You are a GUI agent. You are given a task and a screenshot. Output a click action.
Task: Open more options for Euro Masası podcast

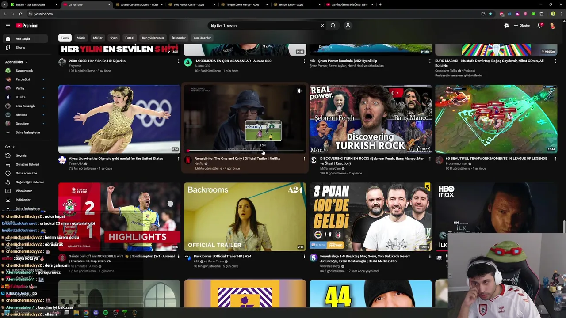pos(555,61)
